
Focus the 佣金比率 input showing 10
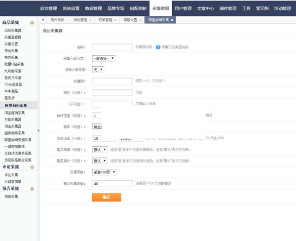[104, 138]
